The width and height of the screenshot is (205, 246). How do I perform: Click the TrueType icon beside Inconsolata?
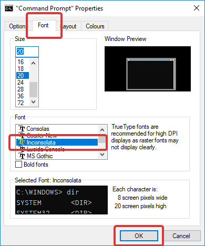(x=22, y=142)
